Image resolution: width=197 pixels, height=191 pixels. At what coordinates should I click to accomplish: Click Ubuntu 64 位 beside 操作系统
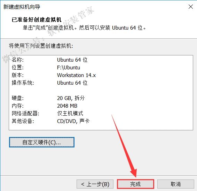click(72, 83)
